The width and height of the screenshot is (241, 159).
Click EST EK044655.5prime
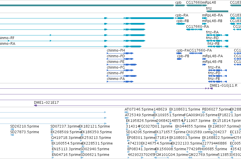coord(177,129)
